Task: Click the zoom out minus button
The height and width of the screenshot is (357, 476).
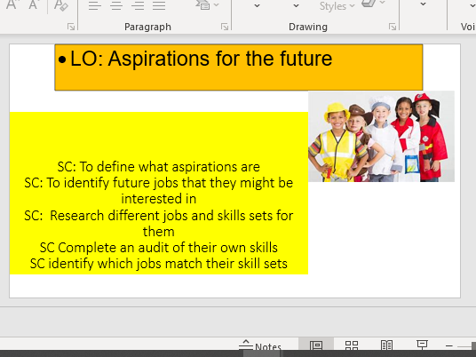Action: point(449,345)
